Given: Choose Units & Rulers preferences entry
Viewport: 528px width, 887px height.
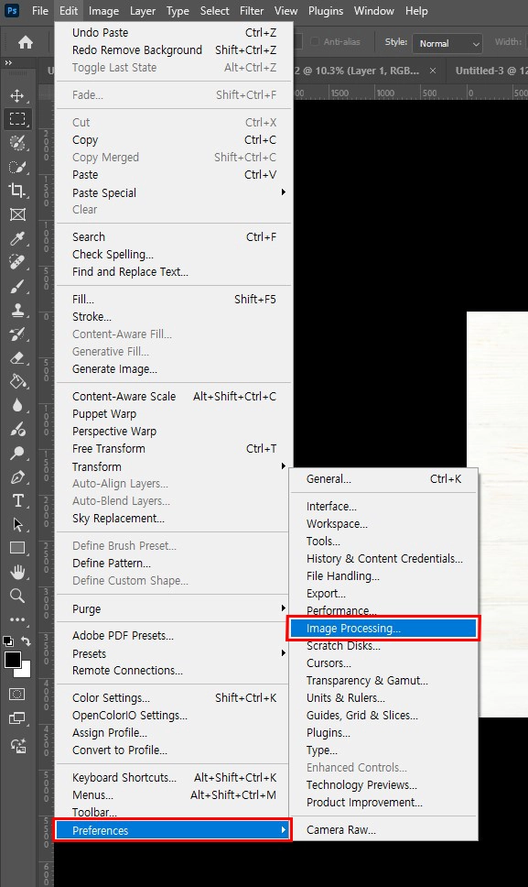Looking at the screenshot, I should pyautogui.click(x=383, y=697).
